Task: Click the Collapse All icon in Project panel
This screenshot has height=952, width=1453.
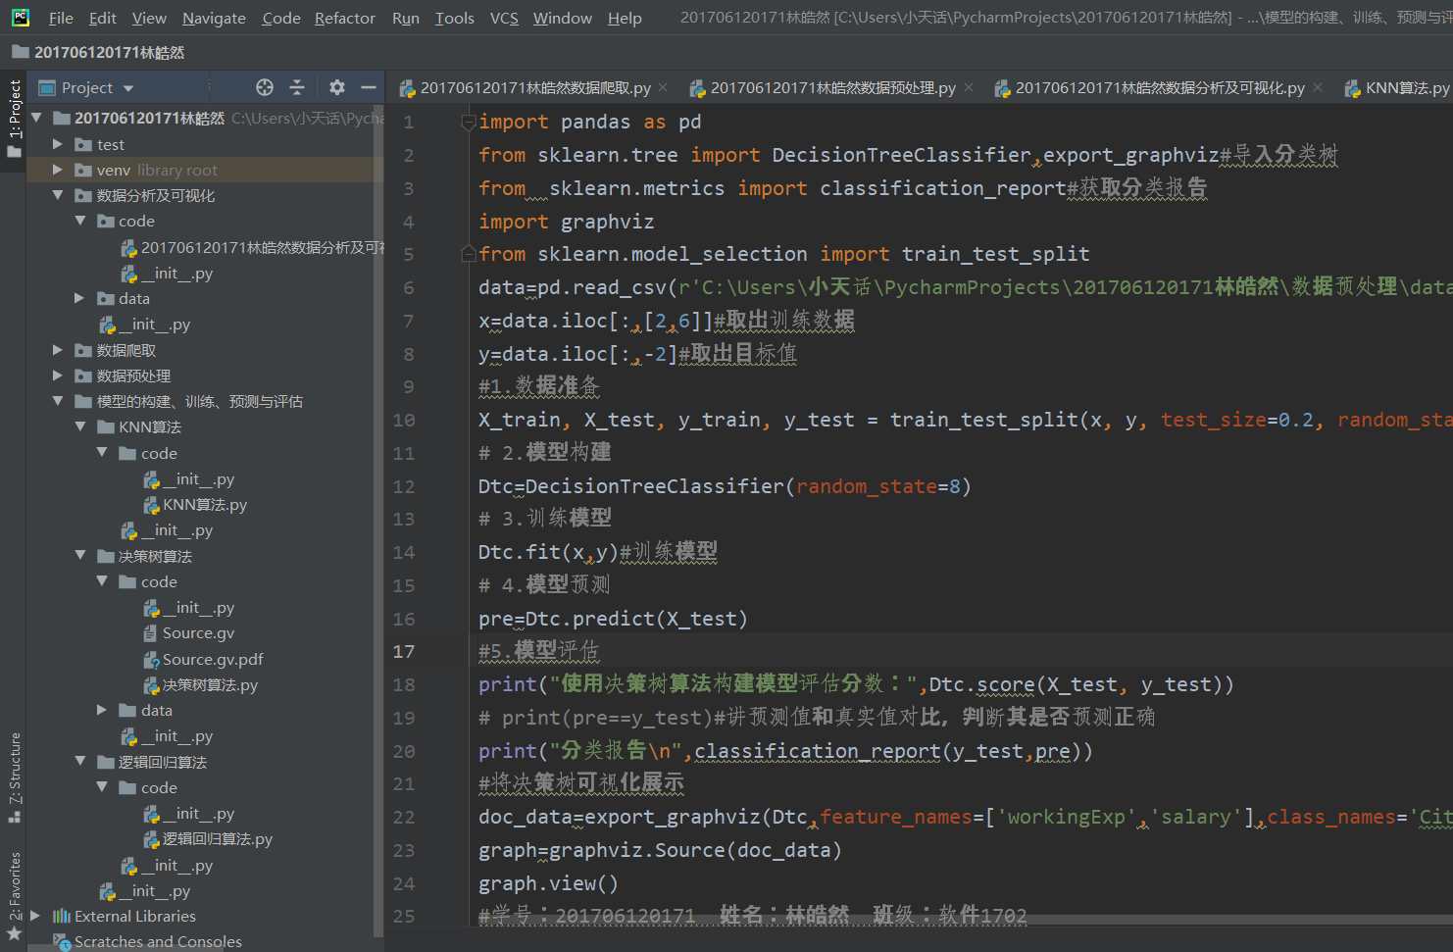Action: click(x=297, y=87)
